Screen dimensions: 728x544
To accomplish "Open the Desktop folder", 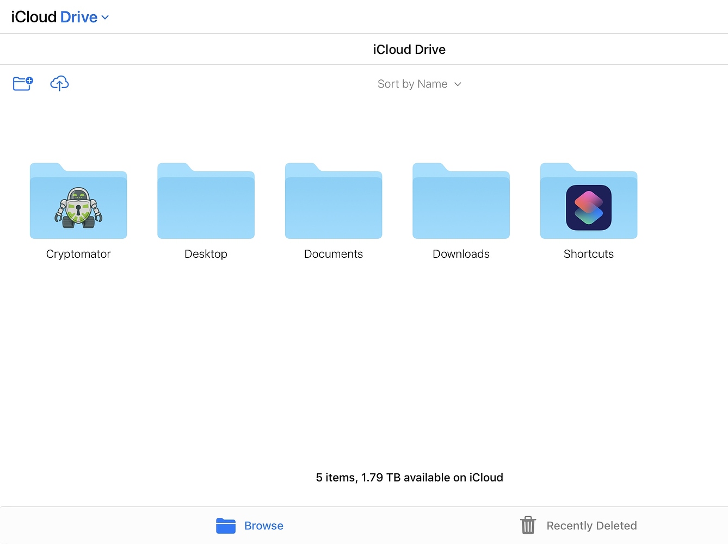I will point(206,201).
